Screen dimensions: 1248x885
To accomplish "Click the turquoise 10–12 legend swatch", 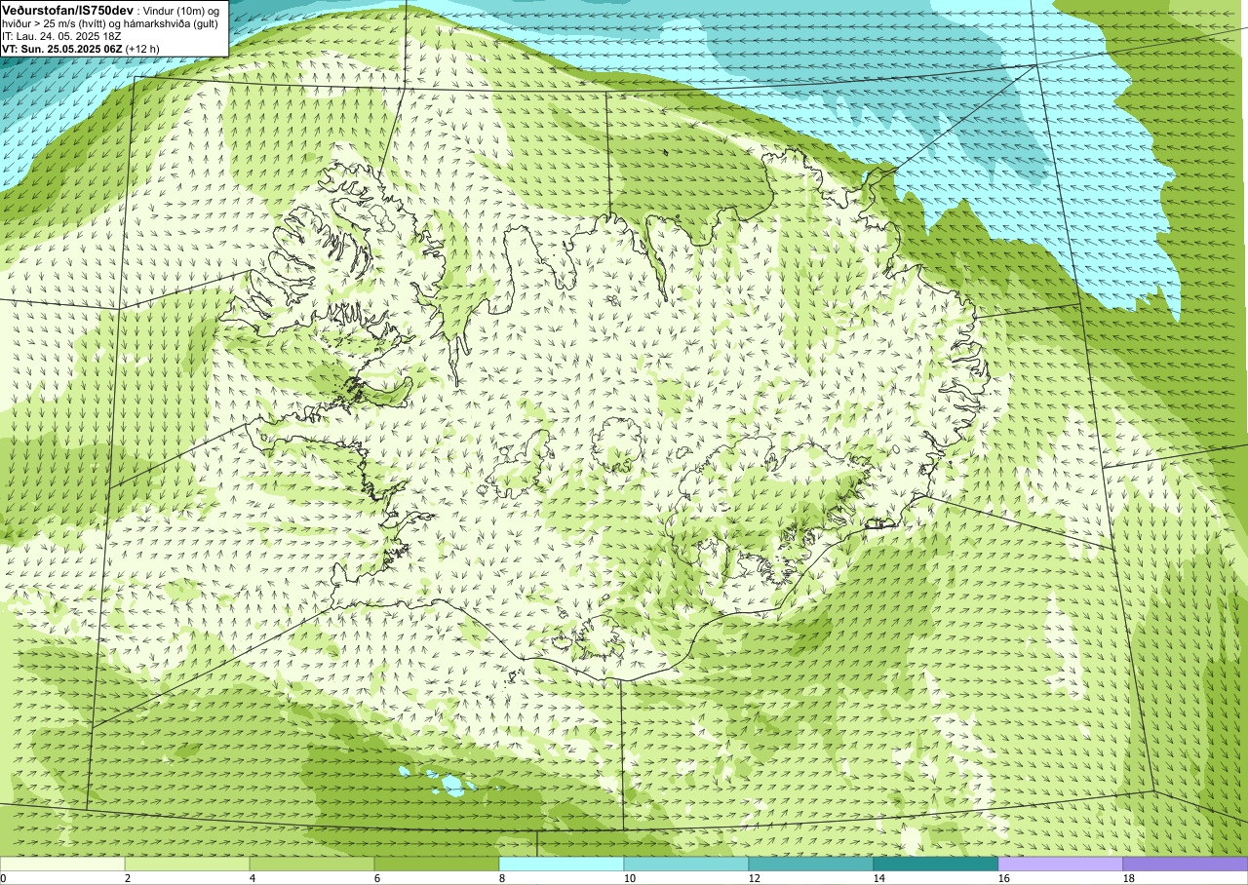I will [x=686, y=864].
